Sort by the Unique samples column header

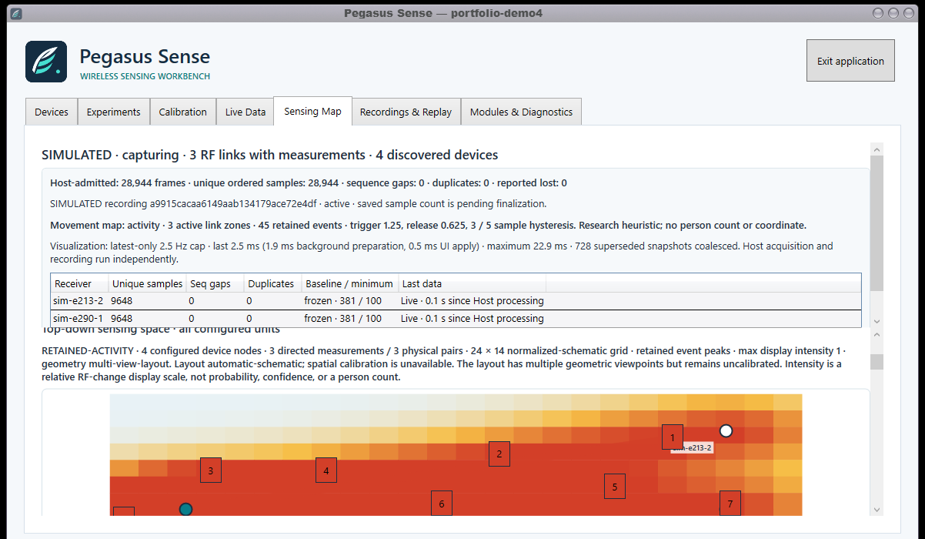point(147,283)
